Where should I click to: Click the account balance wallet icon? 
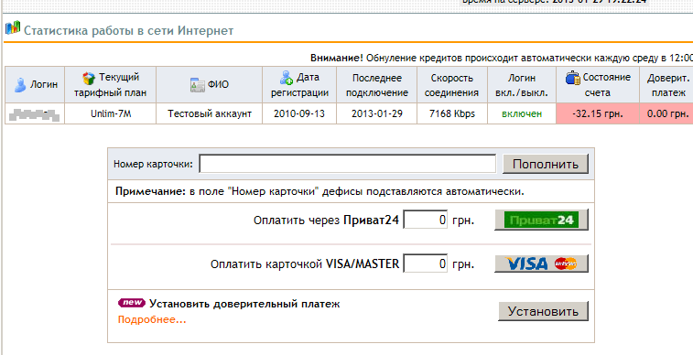(x=573, y=78)
